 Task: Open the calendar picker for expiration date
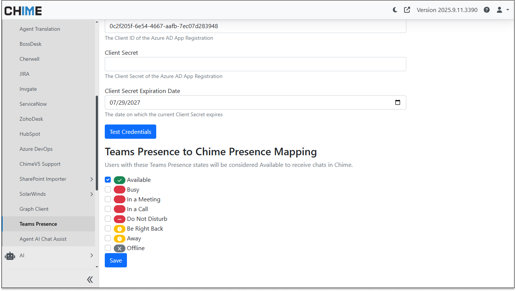tap(398, 102)
